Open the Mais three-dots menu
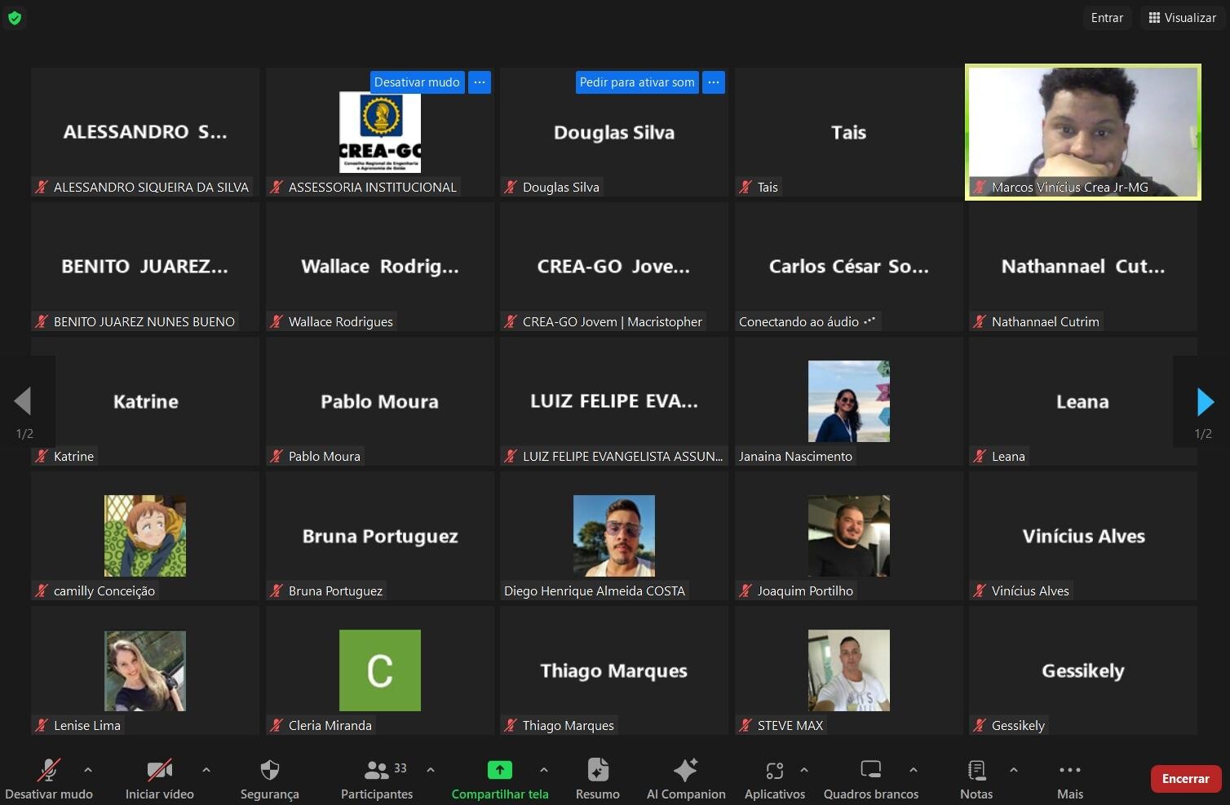 tap(1070, 769)
